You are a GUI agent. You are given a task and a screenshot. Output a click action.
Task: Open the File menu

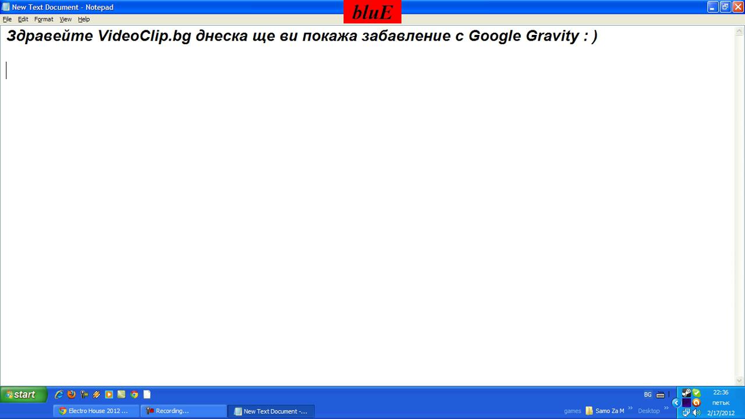point(7,19)
